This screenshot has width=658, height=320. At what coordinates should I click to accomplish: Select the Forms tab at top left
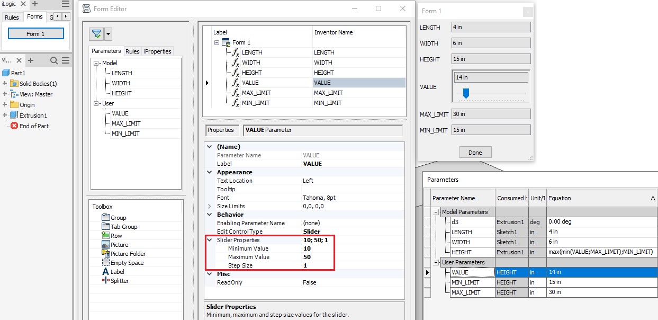click(x=35, y=16)
